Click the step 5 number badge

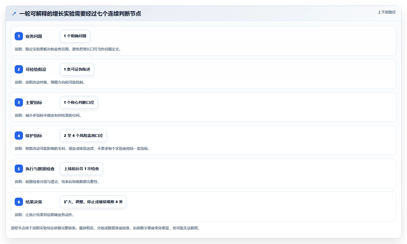(x=19, y=169)
